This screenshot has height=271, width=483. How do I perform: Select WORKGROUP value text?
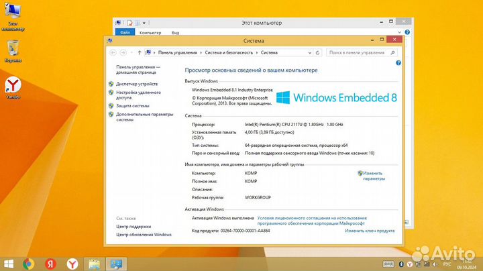(258, 197)
